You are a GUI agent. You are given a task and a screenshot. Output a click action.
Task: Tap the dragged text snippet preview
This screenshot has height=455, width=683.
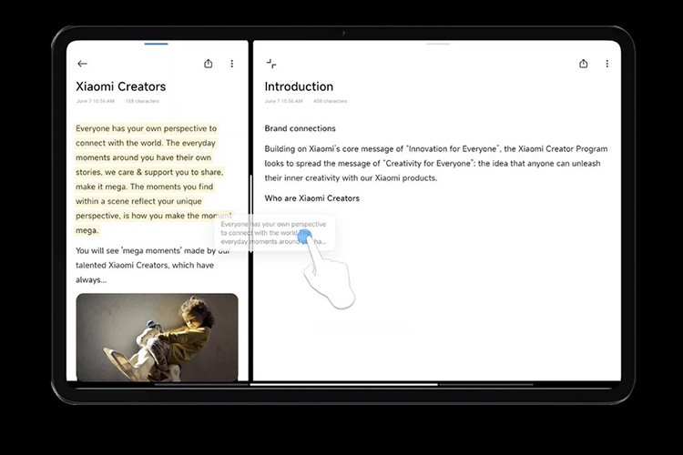275,233
